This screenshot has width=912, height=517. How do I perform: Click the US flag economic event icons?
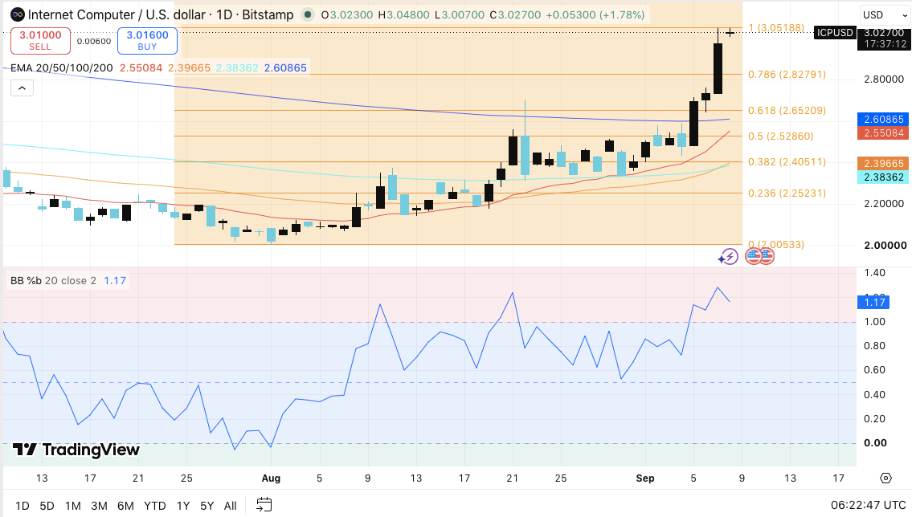760,255
